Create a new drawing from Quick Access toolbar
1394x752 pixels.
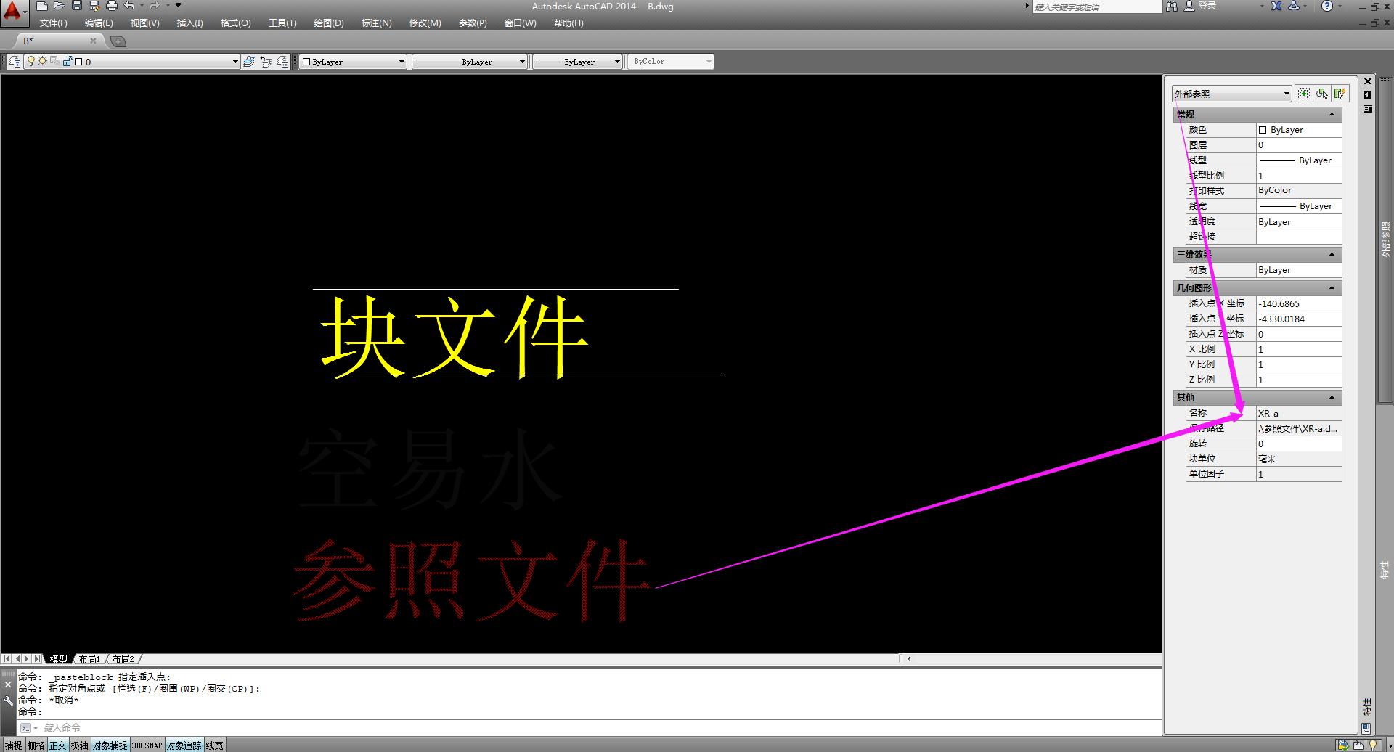[x=42, y=6]
